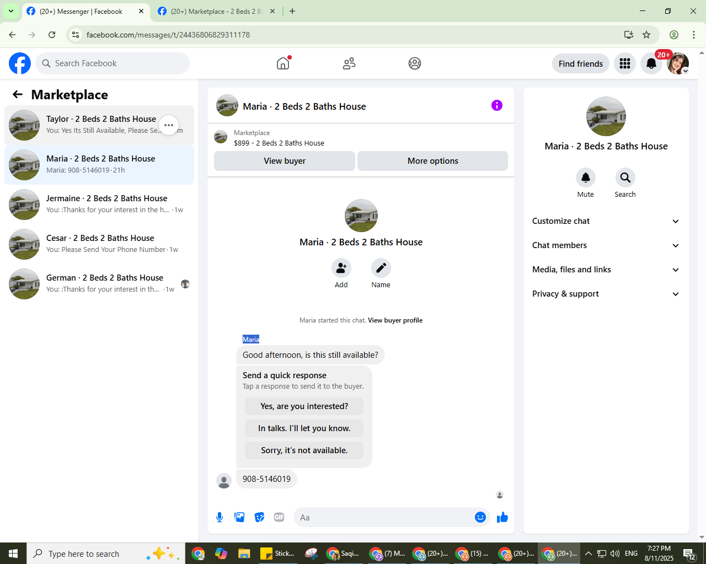Reload the page in the browser
The image size is (706, 564).
click(52, 35)
